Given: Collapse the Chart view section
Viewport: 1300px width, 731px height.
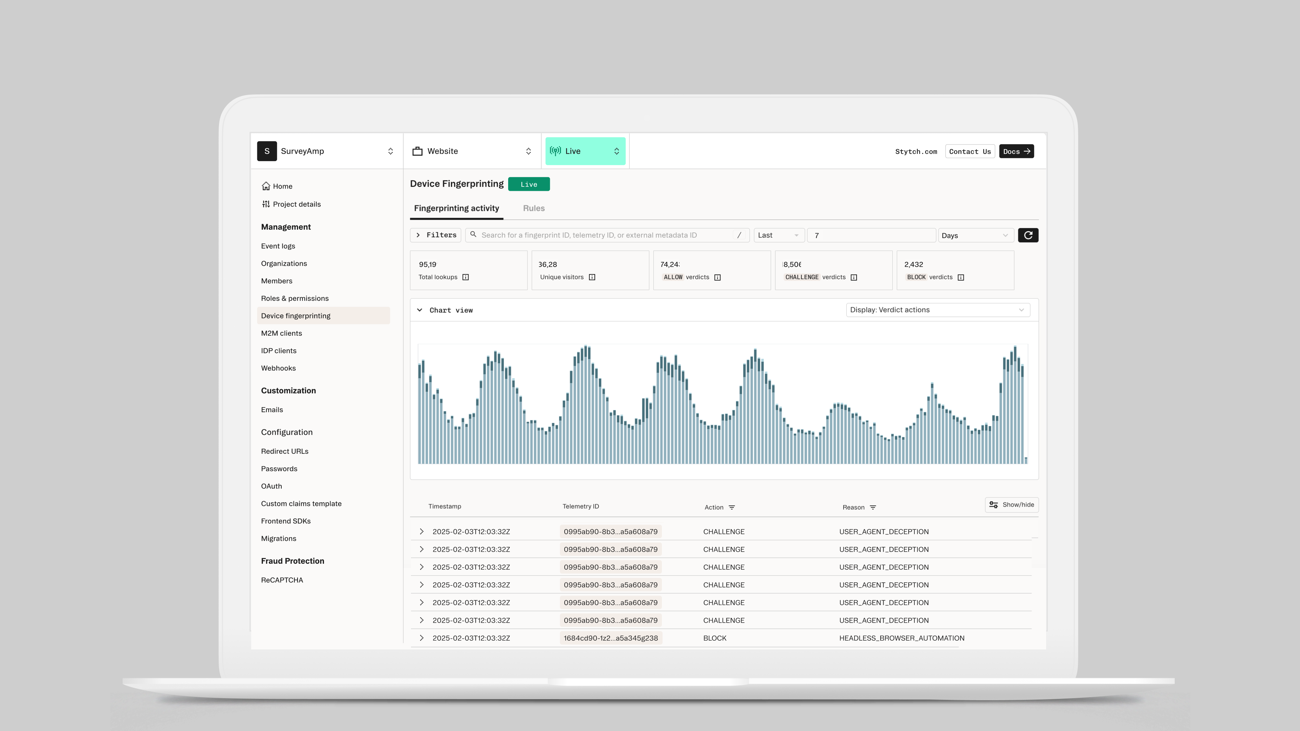Looking at the screenshot, I should pyautogui.click(x=419, y=310).
